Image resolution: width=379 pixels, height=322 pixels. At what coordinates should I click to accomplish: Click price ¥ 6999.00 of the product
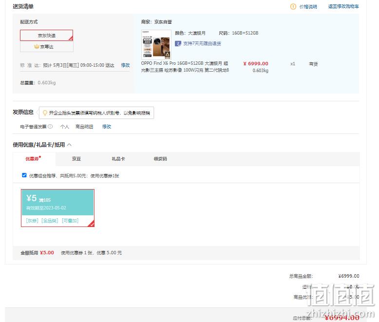coord(256,64)
